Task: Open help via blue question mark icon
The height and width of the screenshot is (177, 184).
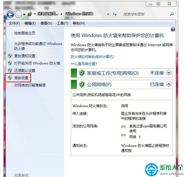Action: [173, 29]
